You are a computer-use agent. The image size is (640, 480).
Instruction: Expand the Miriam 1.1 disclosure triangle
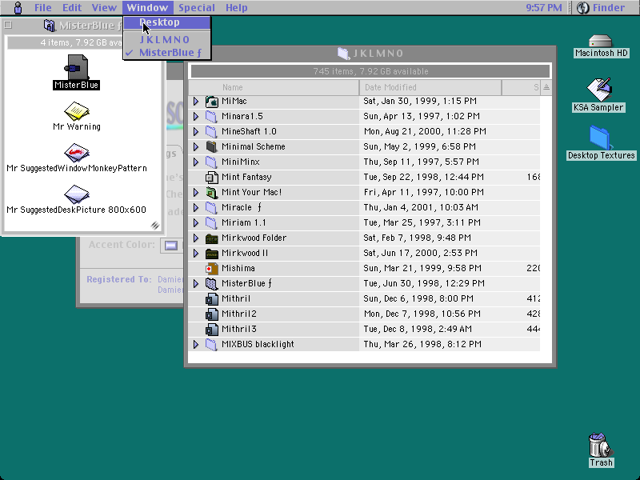(x=196, y=222)
